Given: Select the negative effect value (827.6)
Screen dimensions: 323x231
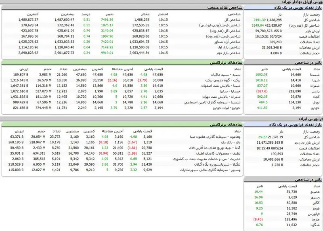Looking at the screenshot, I should click(x=262, y=91).
